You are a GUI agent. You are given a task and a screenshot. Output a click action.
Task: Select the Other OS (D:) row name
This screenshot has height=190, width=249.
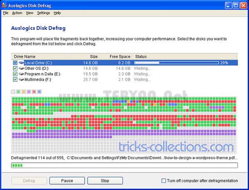pos(37,68)
